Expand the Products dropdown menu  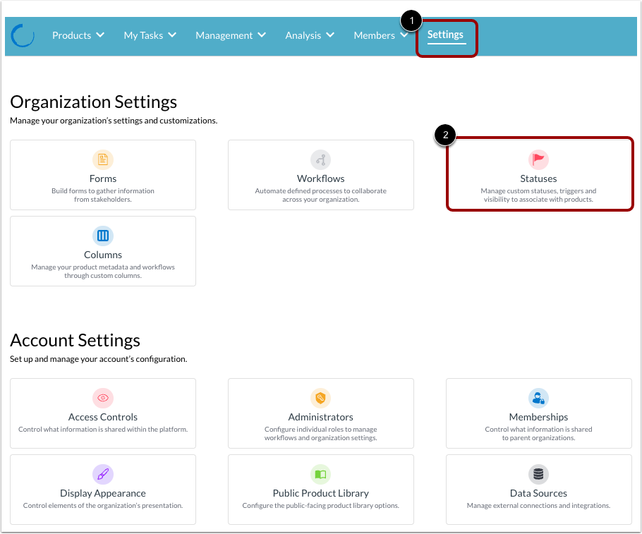(x=78, y=35)
